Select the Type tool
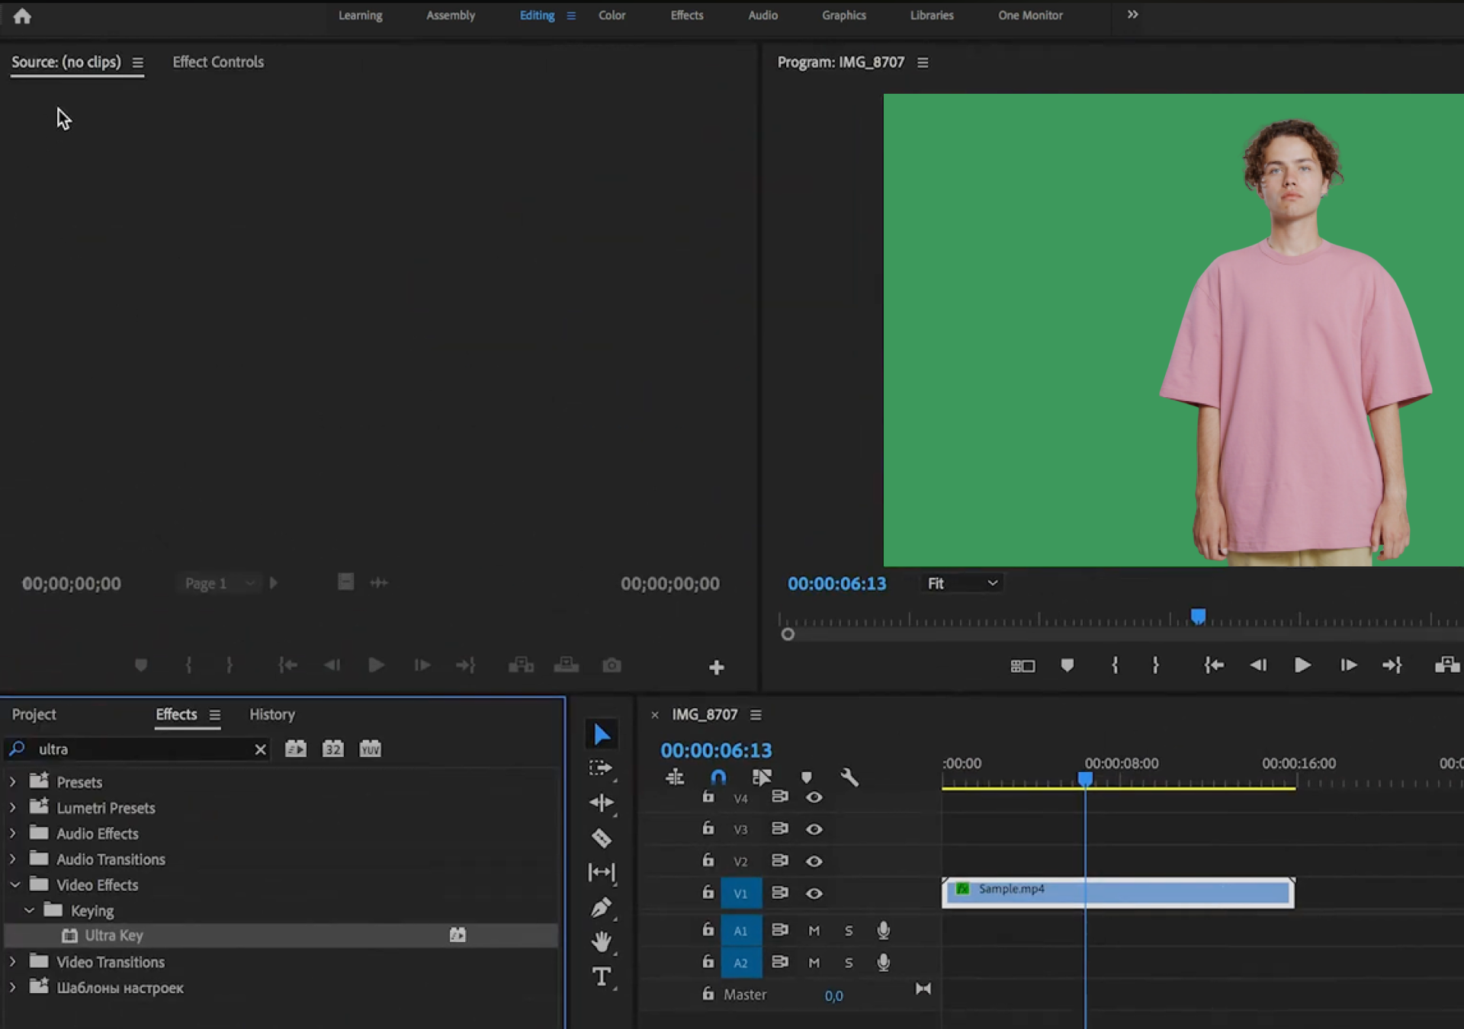 click(x=602, y=976)
